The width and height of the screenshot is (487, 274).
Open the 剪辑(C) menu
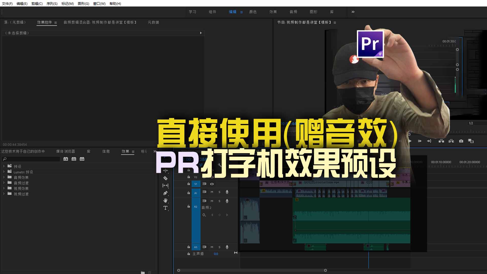coord(37,4)
